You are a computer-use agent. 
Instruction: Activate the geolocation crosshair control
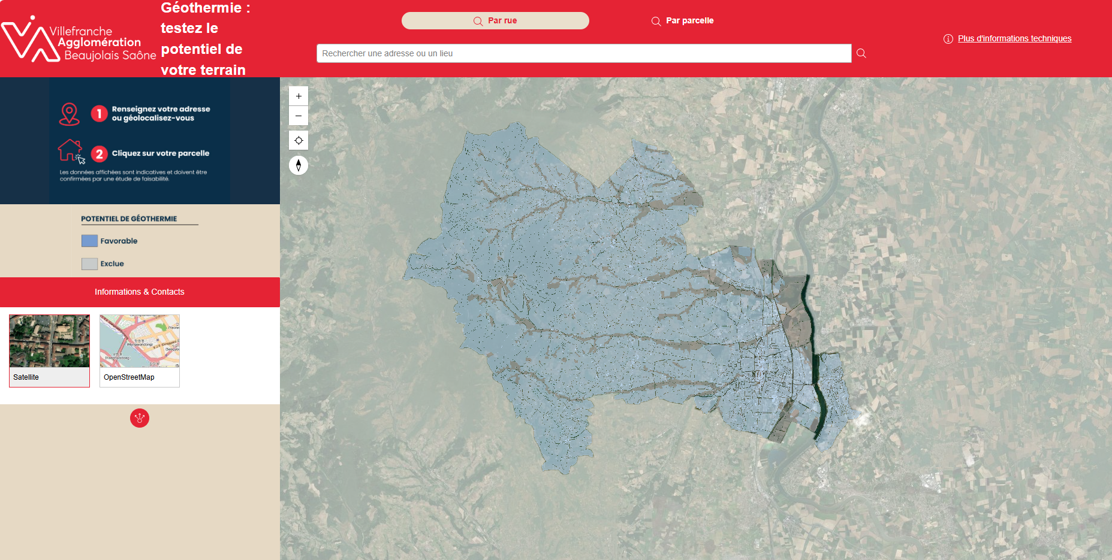pyautogui.click(x=298, y=140)
